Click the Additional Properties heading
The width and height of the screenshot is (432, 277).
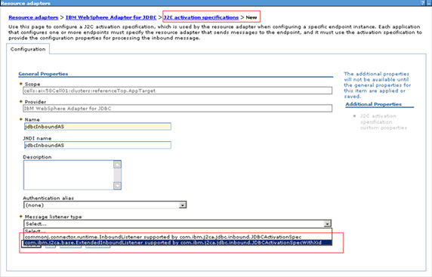[374, 104]
